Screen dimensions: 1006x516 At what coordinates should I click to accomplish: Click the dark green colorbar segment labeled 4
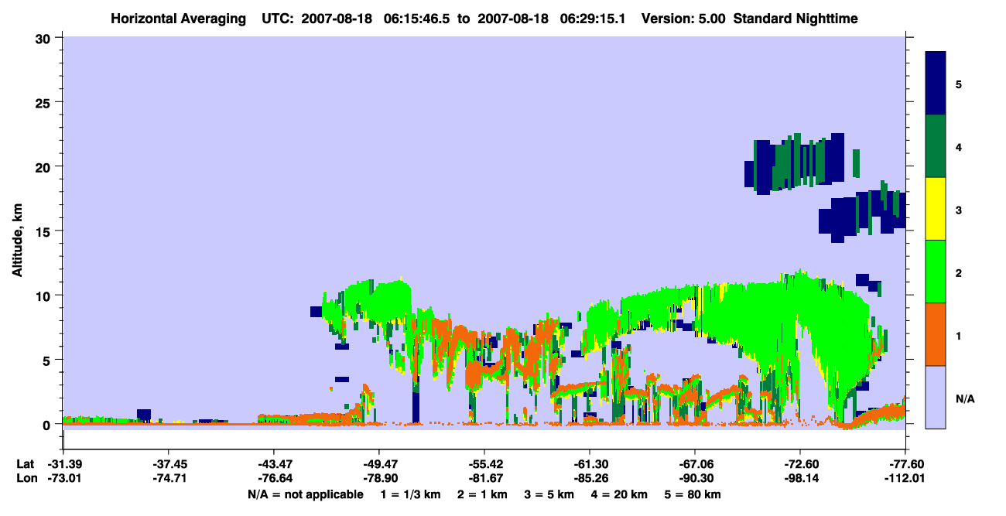click(936, 146)
